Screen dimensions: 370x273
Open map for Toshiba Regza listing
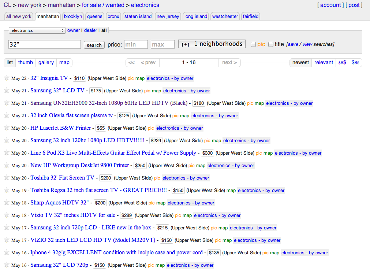(231, 190)
